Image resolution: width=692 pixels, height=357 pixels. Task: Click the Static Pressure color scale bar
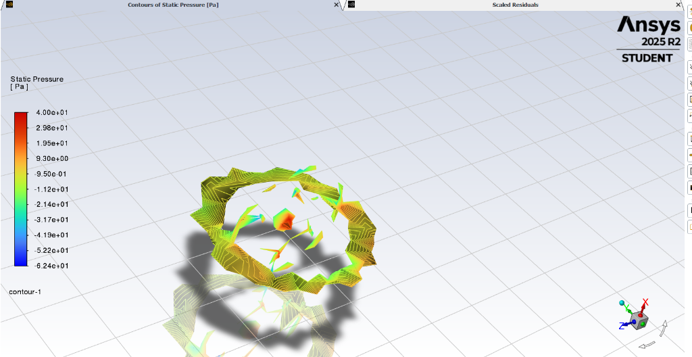pos(21,189)
